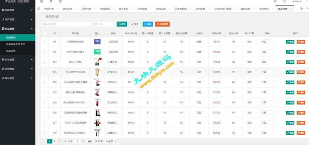Open the tab operations dropdown arrow

coord(307,8)
